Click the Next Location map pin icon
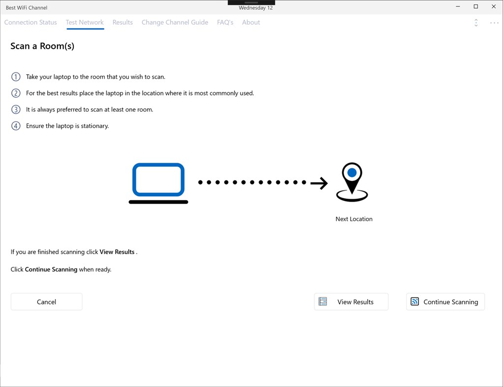Image resolution: width=503 pixels, height=387 pixels. 352,181
